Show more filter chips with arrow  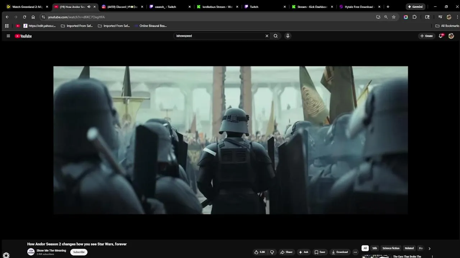(429, 248)
